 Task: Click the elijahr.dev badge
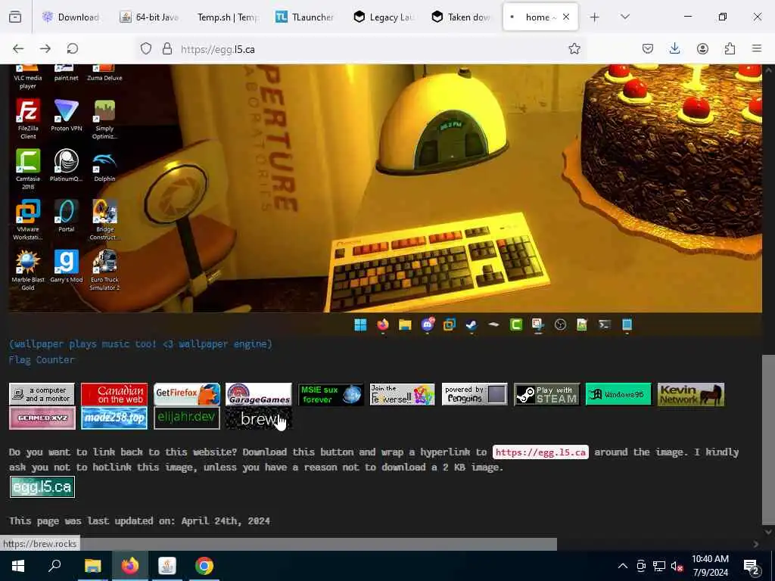click(187, 418)
